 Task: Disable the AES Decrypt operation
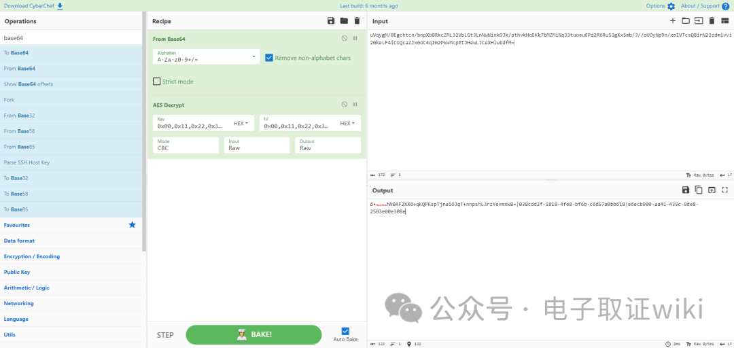click(345, 105)
